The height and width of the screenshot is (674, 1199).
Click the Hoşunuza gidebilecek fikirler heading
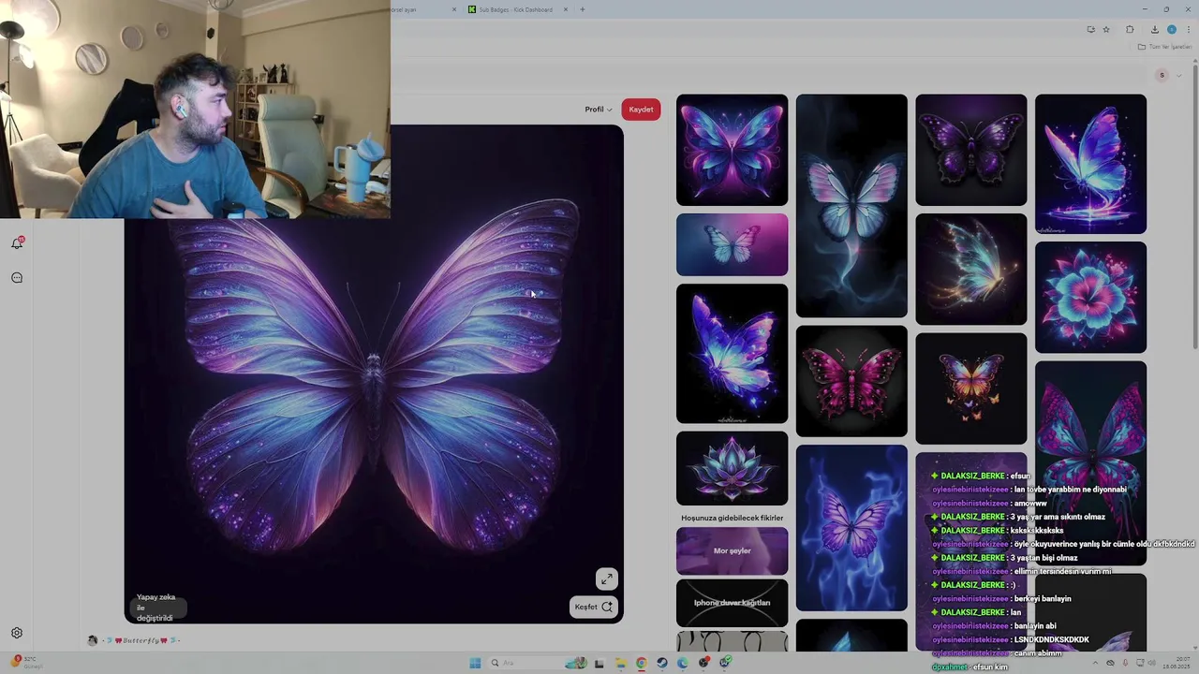click(732, 518)
